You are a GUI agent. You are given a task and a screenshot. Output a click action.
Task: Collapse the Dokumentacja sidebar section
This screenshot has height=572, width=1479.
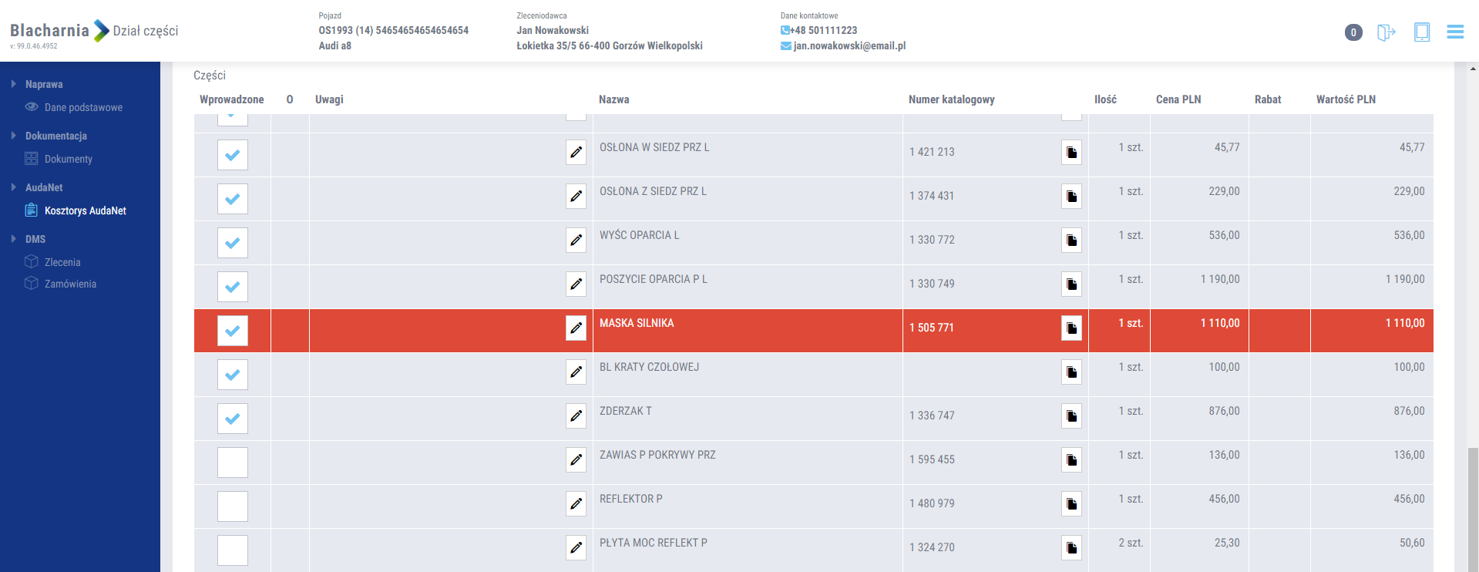coord(14,136)
